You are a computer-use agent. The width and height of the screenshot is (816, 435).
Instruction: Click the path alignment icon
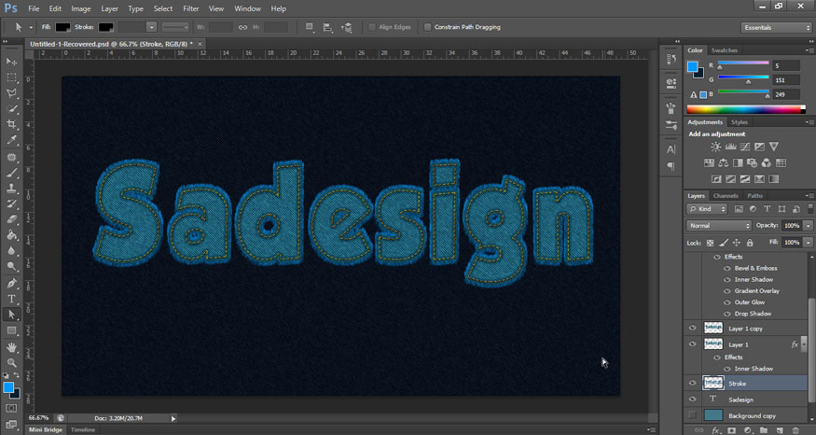[328, 27]
